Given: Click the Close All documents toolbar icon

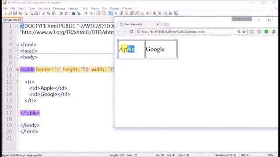Looking at the screenshot, I should pyautogui.click(x=31, y=14).
